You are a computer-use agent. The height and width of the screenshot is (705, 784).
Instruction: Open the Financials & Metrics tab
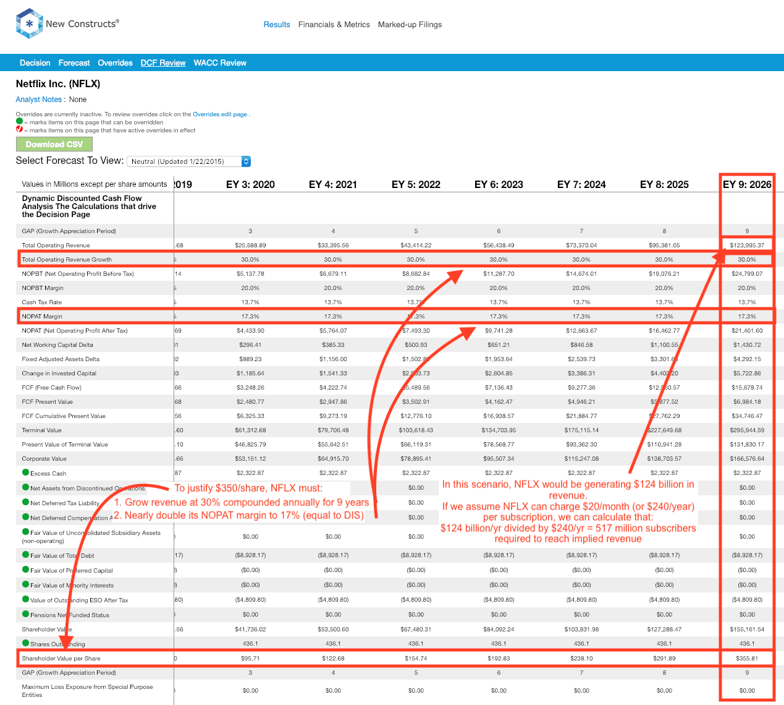tap(334, 25)
